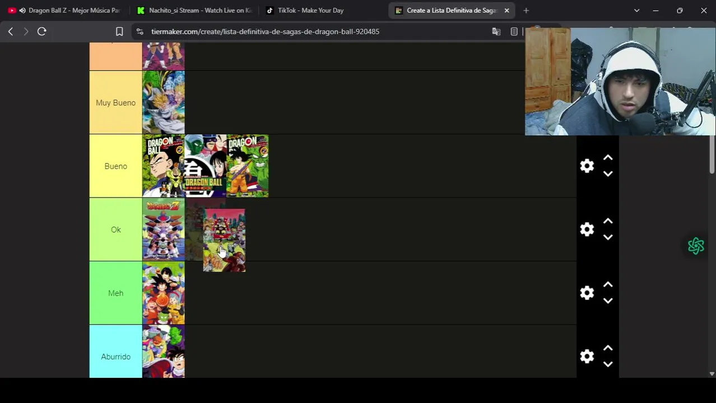
Task: Select middle Dragon Ball image in Bueno tier
Action: point(206,166)
